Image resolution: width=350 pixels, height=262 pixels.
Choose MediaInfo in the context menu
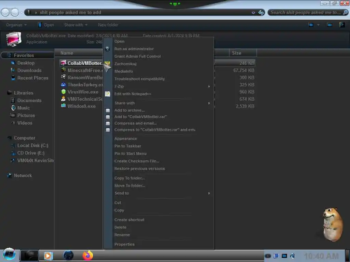pos(124,71)
